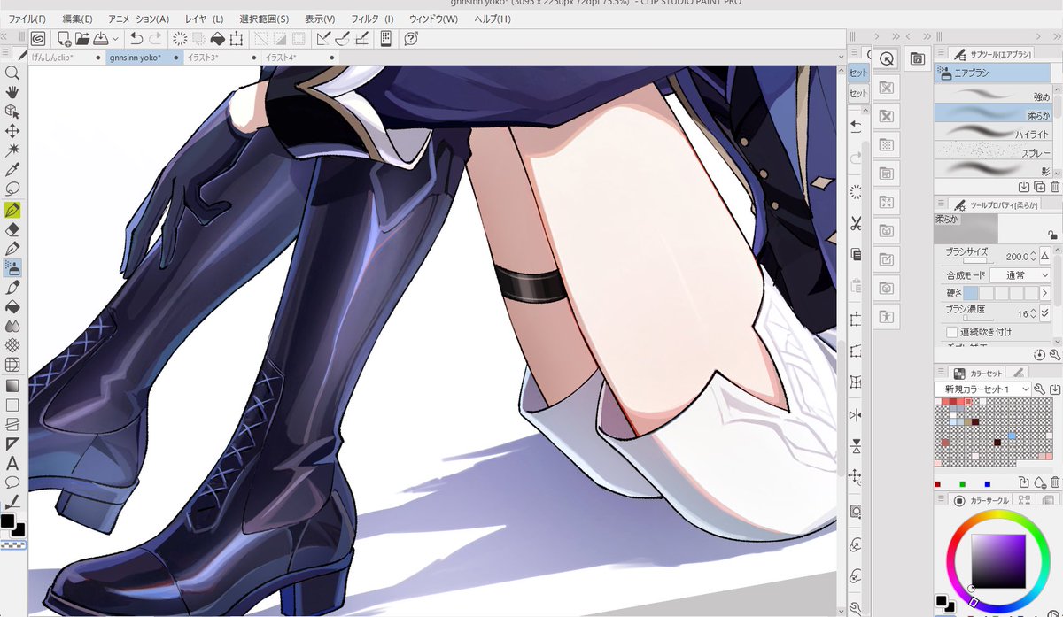
Task: Select the Airbrush tool in toolbox
Action: click(12, 268)
